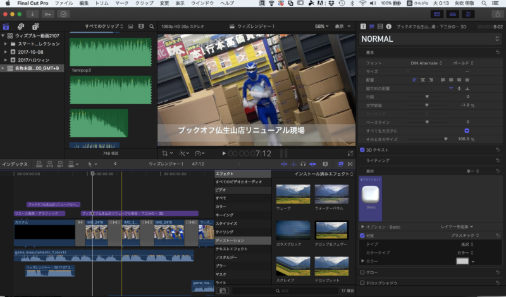Open the 編集 menu
This screenshot has height=297, width=506.
coord(84,3)
